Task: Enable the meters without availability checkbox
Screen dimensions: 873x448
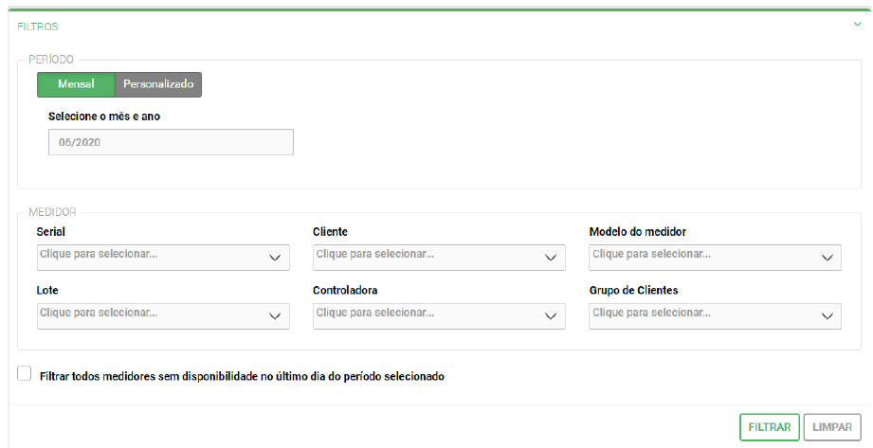Action: [x=25, y=374]
